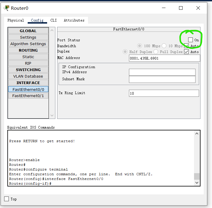Click IOS commands scroll down arrow

coord(197,183)
